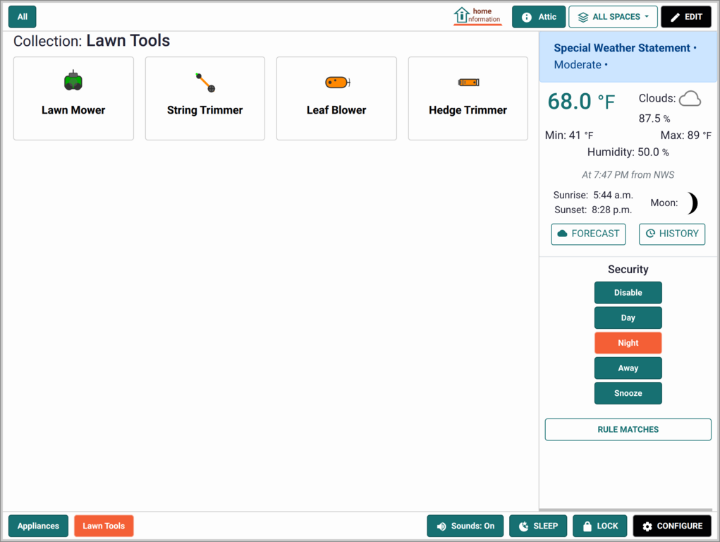720x542 pixels.
Task: Click the Moderate severity text
Action: (577, 65)
